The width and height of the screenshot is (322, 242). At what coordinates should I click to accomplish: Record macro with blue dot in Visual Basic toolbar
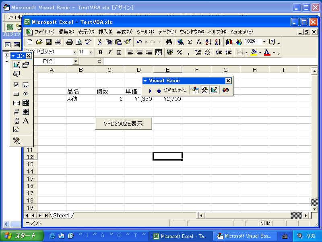coord(159,91)
